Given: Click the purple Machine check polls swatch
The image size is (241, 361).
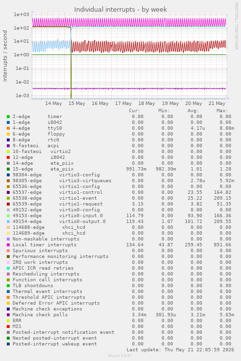Looking at the screenshot, I should (8, 315).
